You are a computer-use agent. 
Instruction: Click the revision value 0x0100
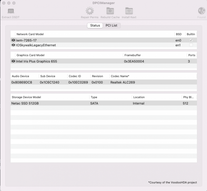(97, 82)
